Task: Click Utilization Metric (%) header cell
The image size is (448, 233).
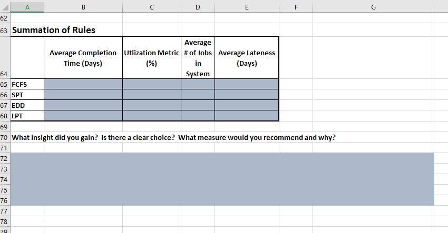Action: pyautogui.click(x=152, y=58)
